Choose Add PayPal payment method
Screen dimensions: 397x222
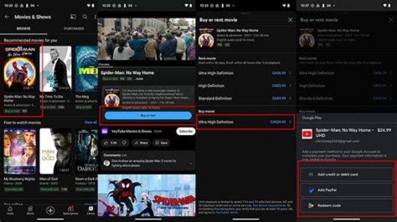pos(346,190)
